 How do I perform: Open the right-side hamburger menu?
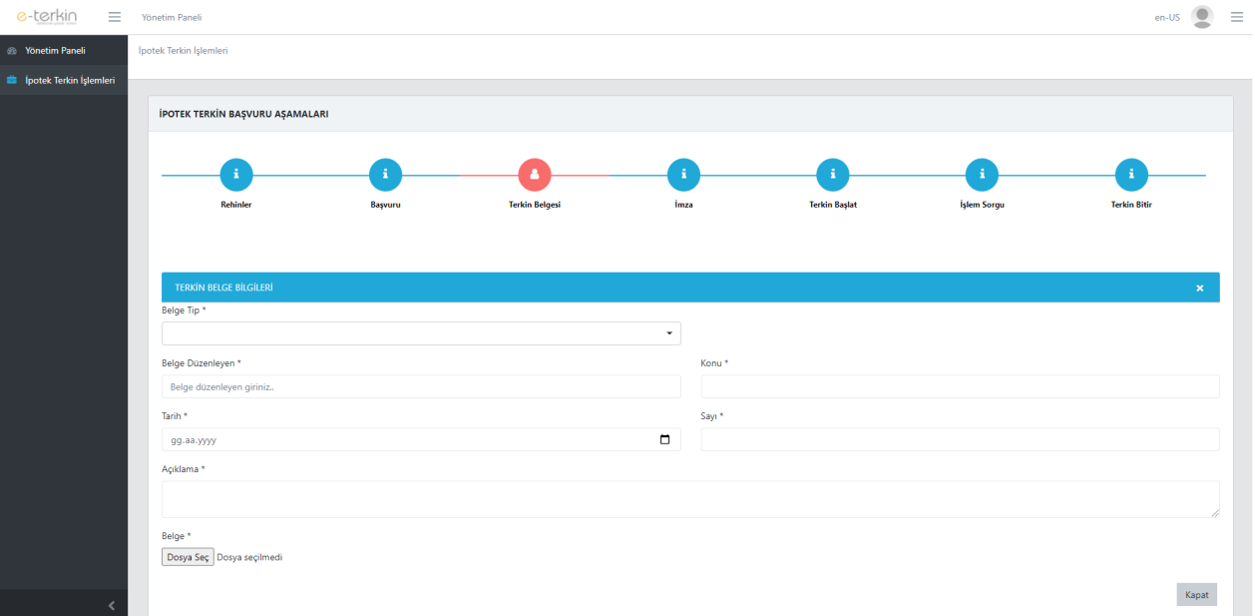(x=1237, y=17)
